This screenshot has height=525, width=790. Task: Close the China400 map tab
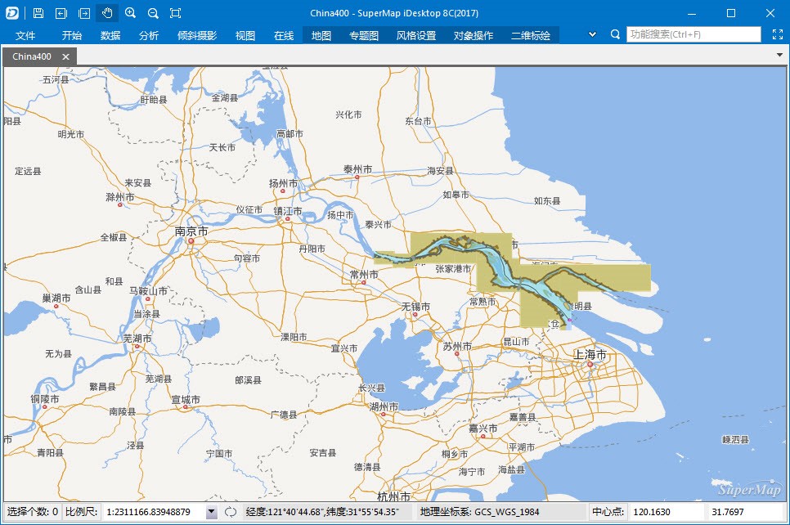(65, 57)
